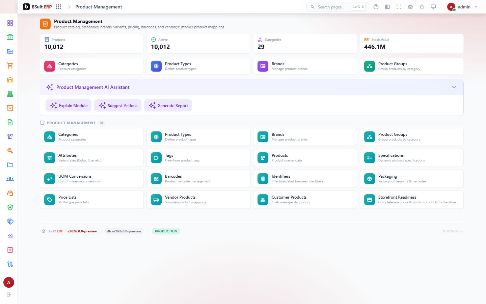Click the logout icon at sidebar bottom
The height and width of the screenshot is (304, 486).
click(9, 295)
